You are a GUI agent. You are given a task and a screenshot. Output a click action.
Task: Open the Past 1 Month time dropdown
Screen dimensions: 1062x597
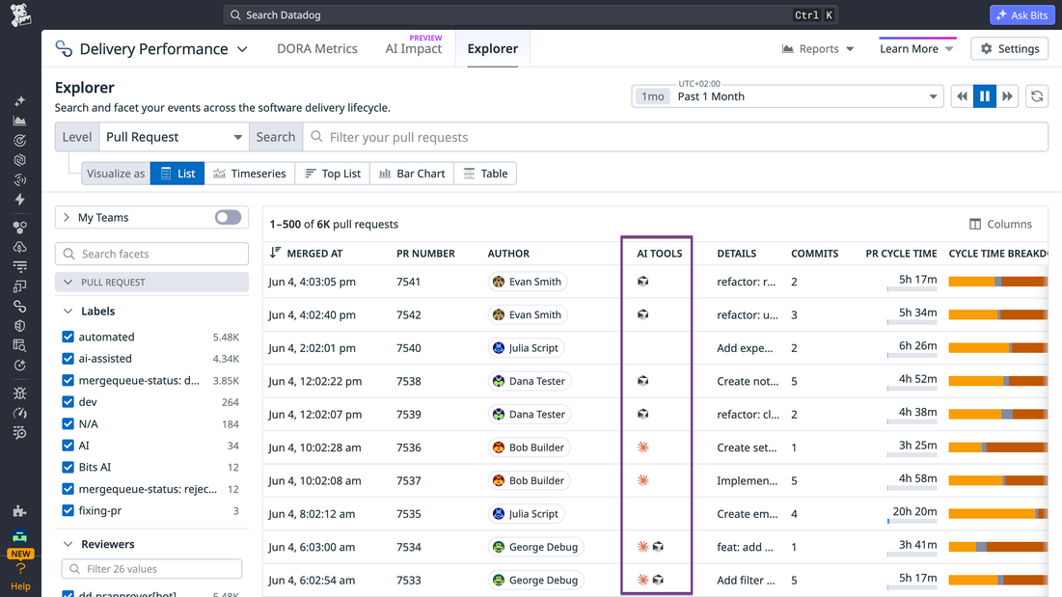pyautogui.click(x=787, y=96)
